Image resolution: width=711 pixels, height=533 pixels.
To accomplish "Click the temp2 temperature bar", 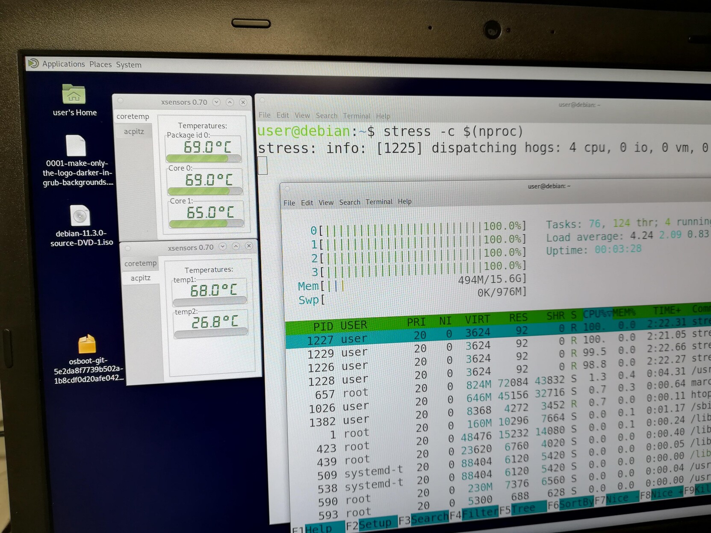I will [x=211, y=333].
